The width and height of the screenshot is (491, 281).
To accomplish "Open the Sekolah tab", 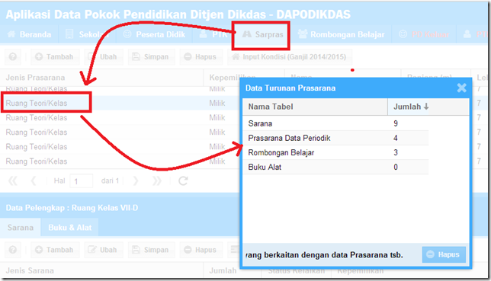I will pyautogui.click(x=87, y=34).
